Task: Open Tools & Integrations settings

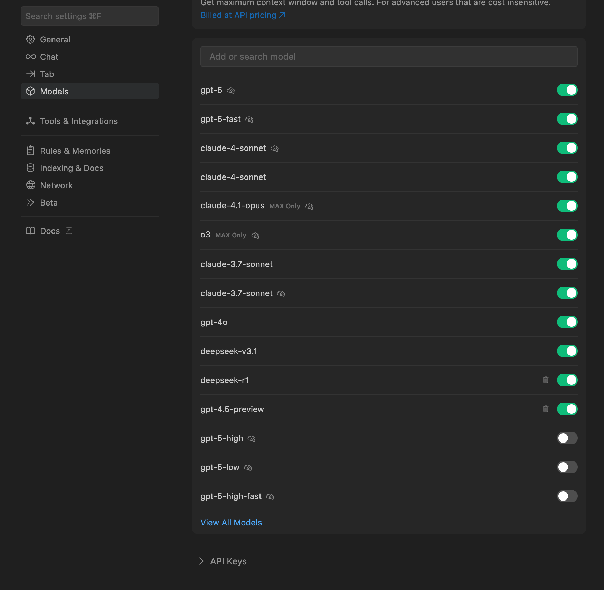Action: point(90,121)
